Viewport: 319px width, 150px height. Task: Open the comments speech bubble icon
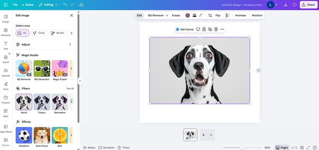click(295, 5)
